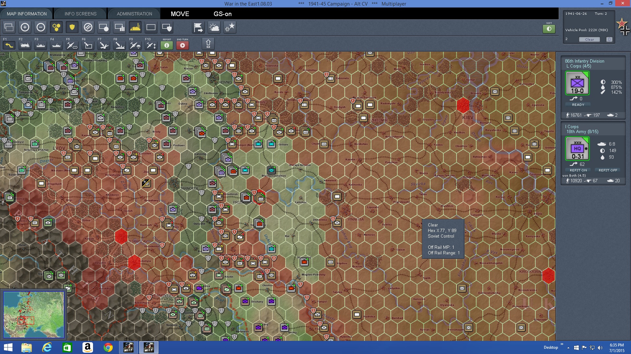Viewport: 631px width, 354px height.
Task: Select F2 rail move locomotive icon
Action: pos(25,45)
